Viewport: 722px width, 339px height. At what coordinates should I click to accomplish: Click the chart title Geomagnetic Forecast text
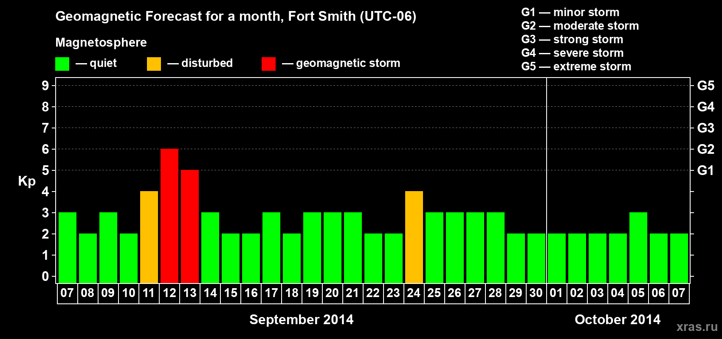point(236,16)
